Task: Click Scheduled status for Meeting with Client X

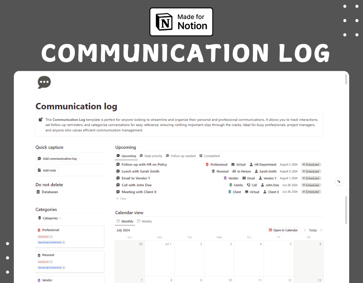Action: tap(311, 192)
